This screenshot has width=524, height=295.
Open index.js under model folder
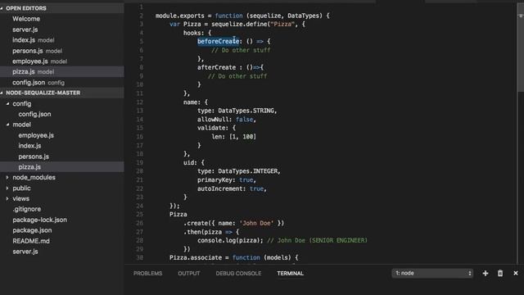[x=29, y=146]
